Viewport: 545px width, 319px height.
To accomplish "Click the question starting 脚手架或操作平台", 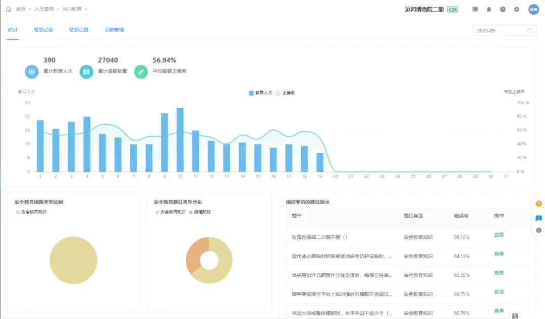I will tap(342, 294).
